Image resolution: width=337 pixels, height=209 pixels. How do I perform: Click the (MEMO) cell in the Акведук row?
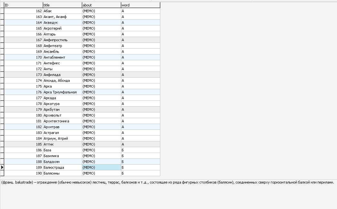(x=101, y=23)
